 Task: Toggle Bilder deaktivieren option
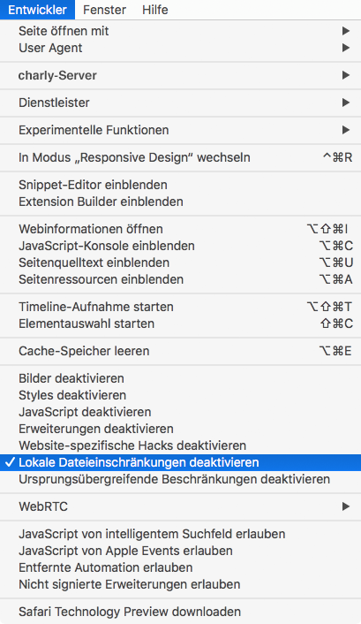coord(180,378)
